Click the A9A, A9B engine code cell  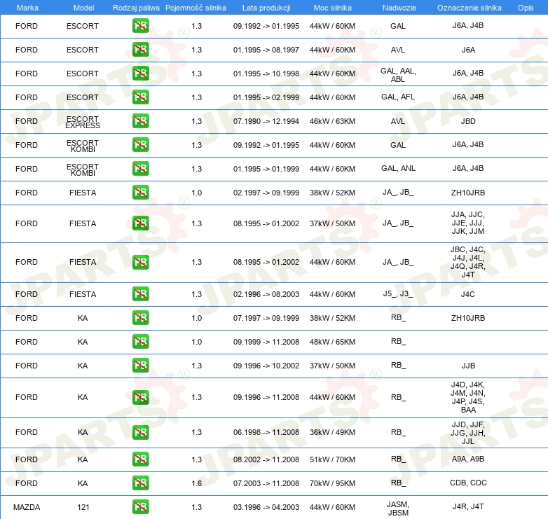click(x=468, y=459)
